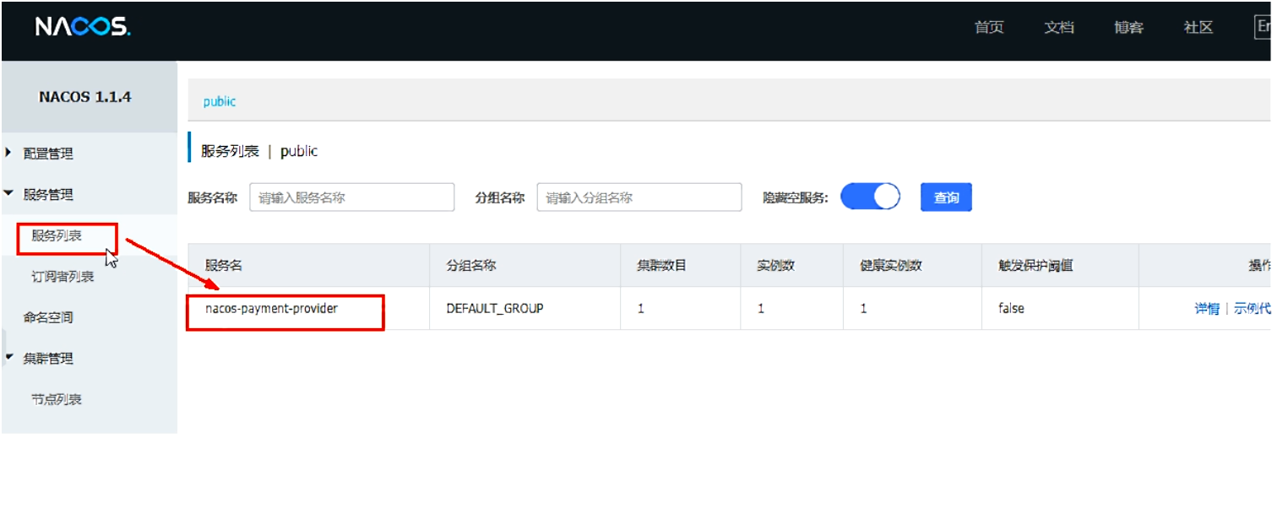Click 示例代 link in the operations column
The width and height of the screenshot is (1272, 524).
pos(1251,308)
